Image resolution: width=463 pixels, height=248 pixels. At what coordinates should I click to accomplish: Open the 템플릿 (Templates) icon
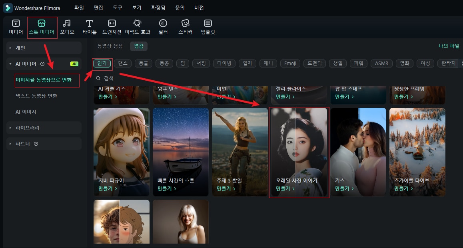click(x=208, y=27)
